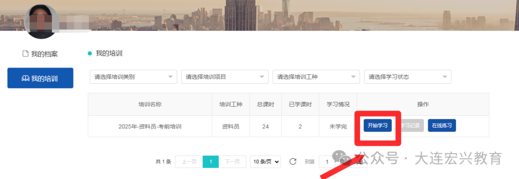Viewport: 519px width, 179px height.
Task: Click the 到第 page number input field
Action: tap(327, 161)
